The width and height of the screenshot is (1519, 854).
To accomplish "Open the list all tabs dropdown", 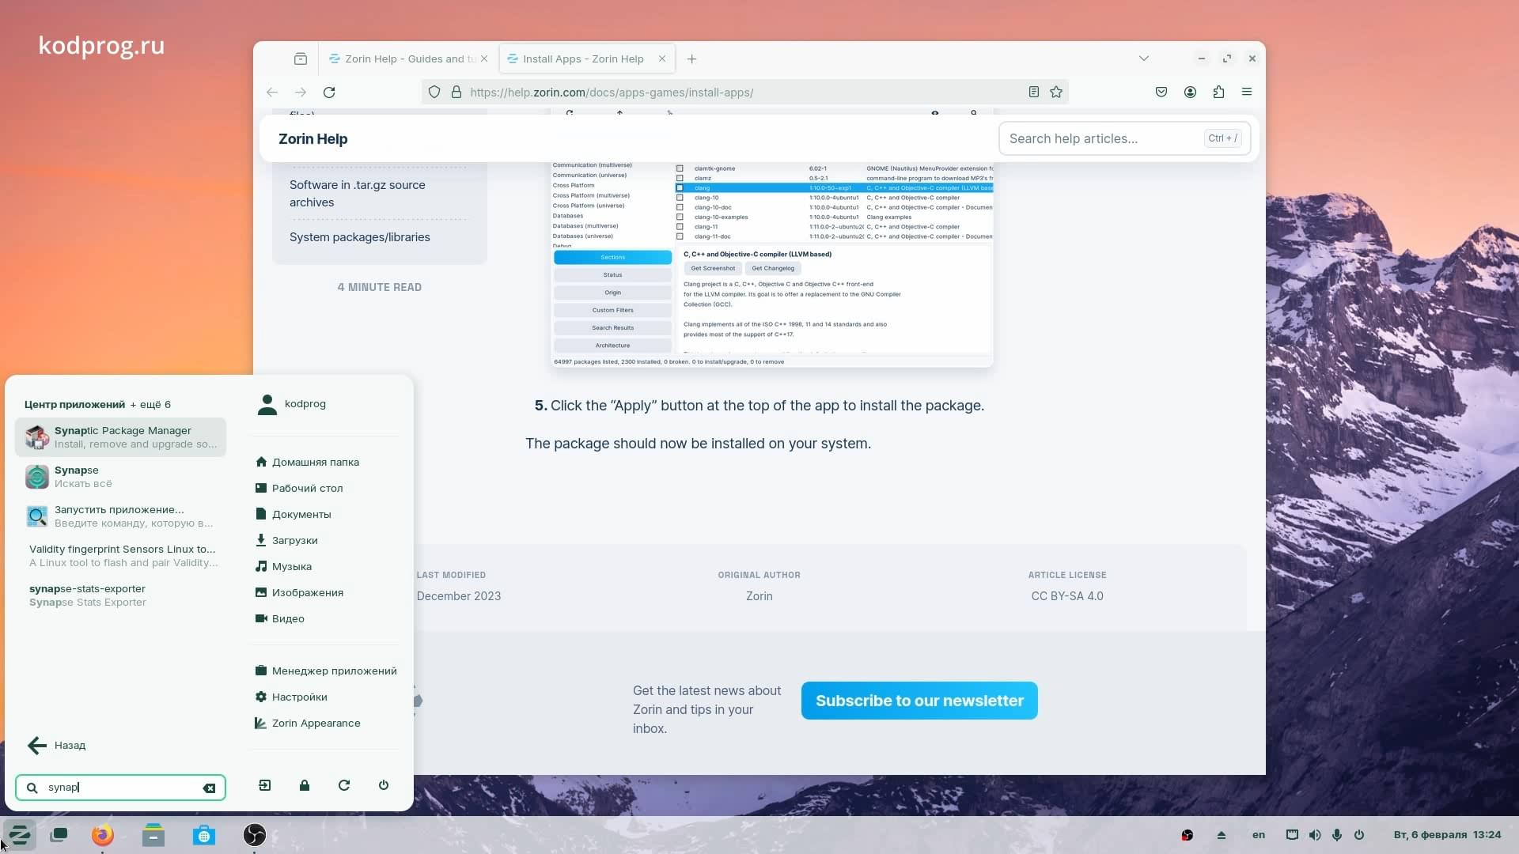I will tap(1144, 59).
